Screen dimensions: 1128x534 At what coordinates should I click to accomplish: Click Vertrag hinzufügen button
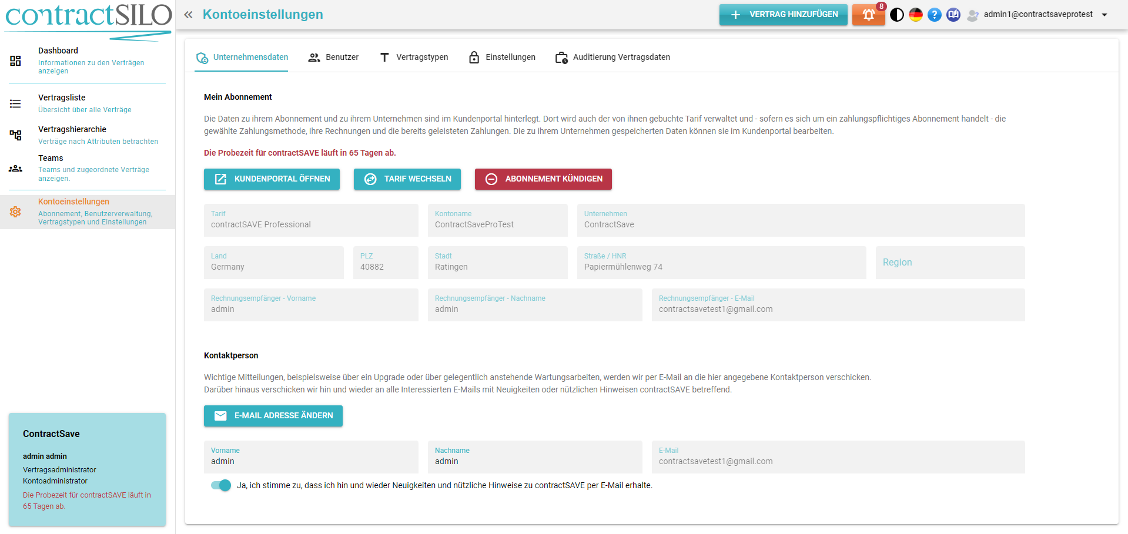point(783,15)
